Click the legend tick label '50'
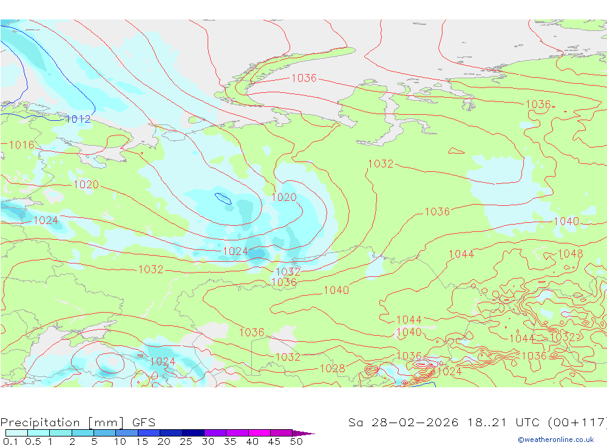Screen dimensions: 607x445 [296, 441]
